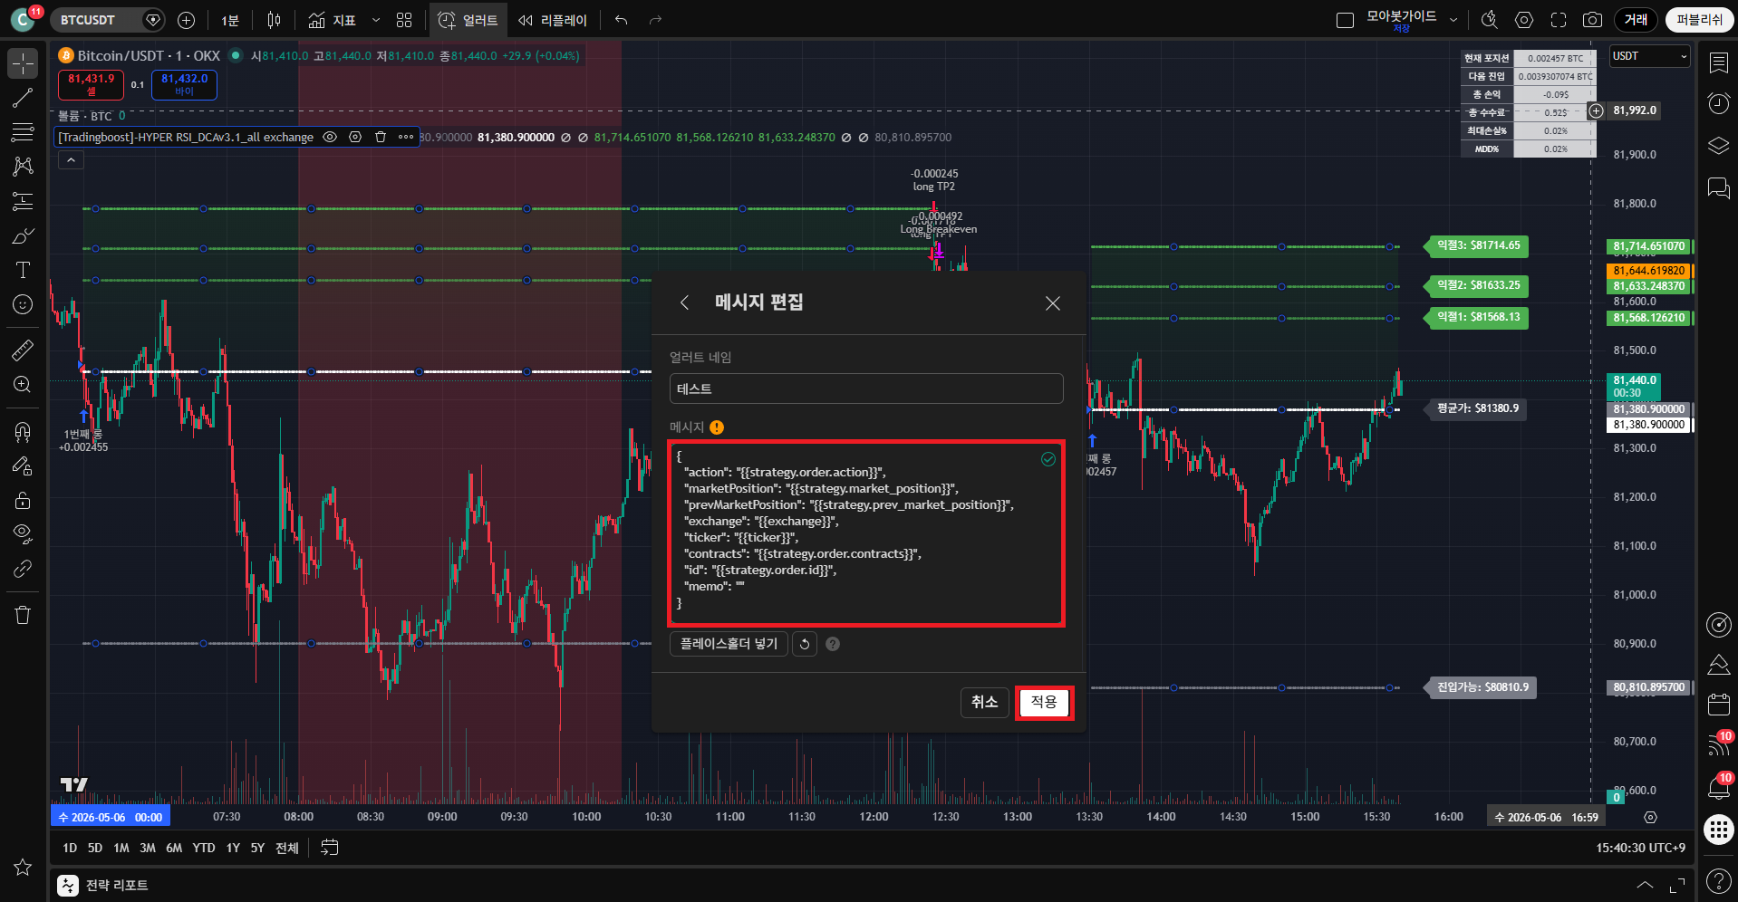Reset the message with the restore icon
The width and height of the screenshot is (1738, 902).
pos(805,644)
